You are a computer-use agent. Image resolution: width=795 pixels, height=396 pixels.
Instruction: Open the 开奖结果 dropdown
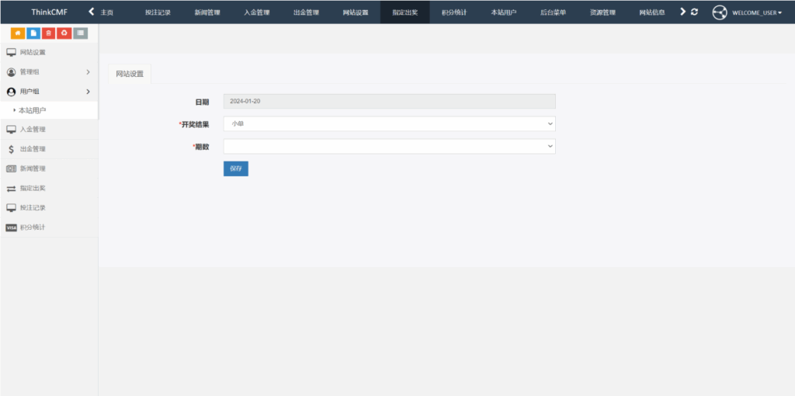coord(389,123)
